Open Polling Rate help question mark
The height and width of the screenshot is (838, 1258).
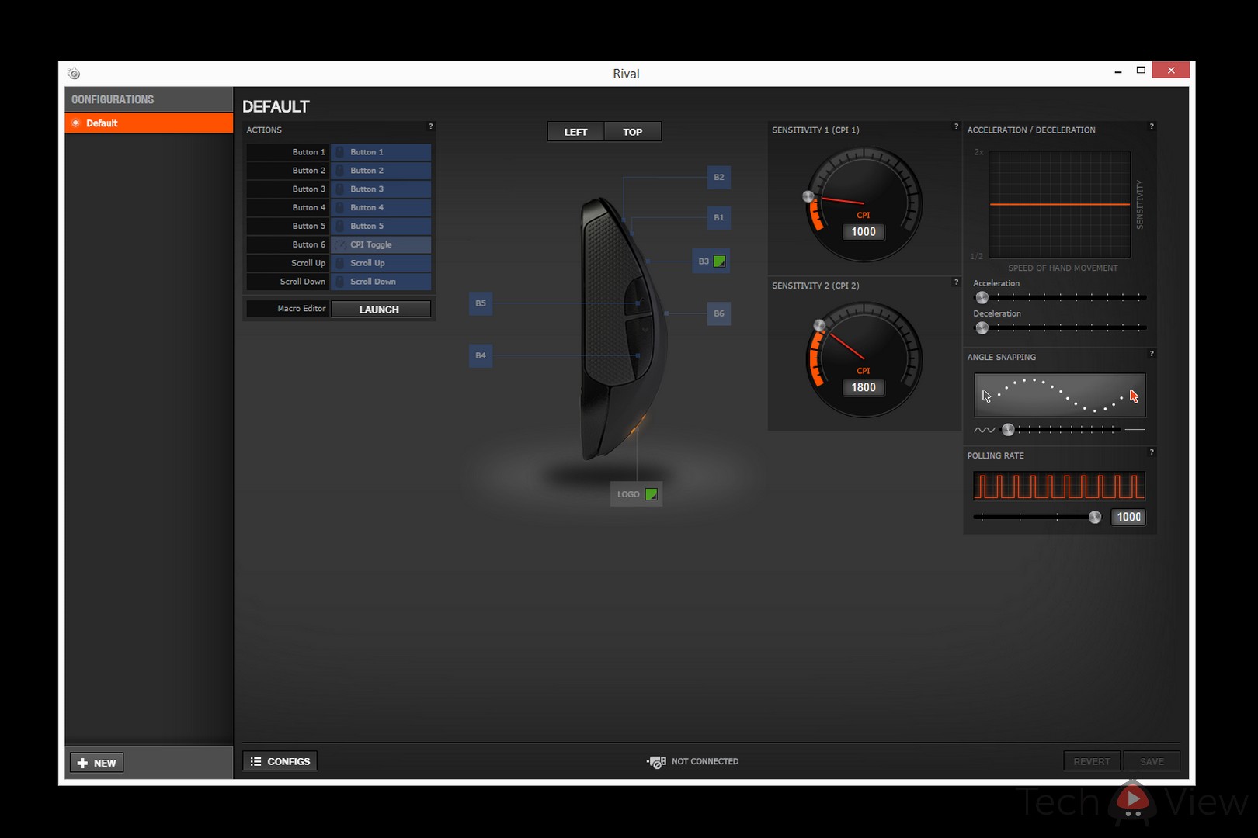pos(1152,452)
